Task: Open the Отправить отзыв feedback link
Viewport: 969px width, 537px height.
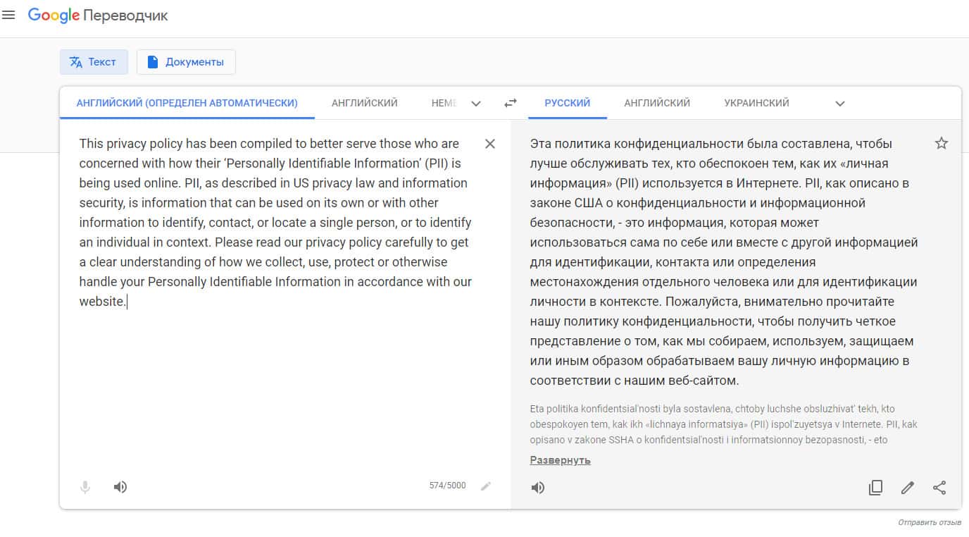Action: [930, 522]
